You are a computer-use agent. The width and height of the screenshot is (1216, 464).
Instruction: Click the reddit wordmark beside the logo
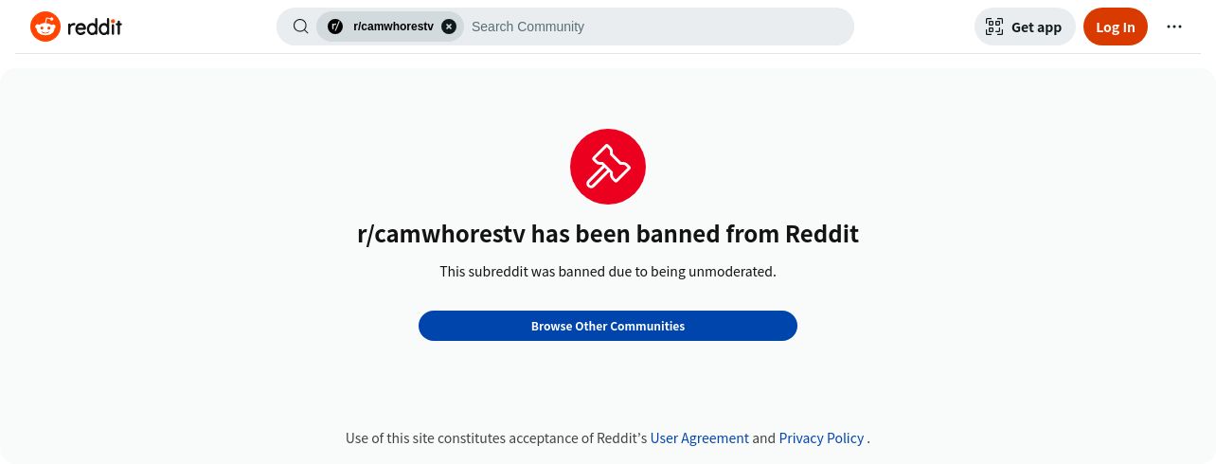tap(95, 27)
